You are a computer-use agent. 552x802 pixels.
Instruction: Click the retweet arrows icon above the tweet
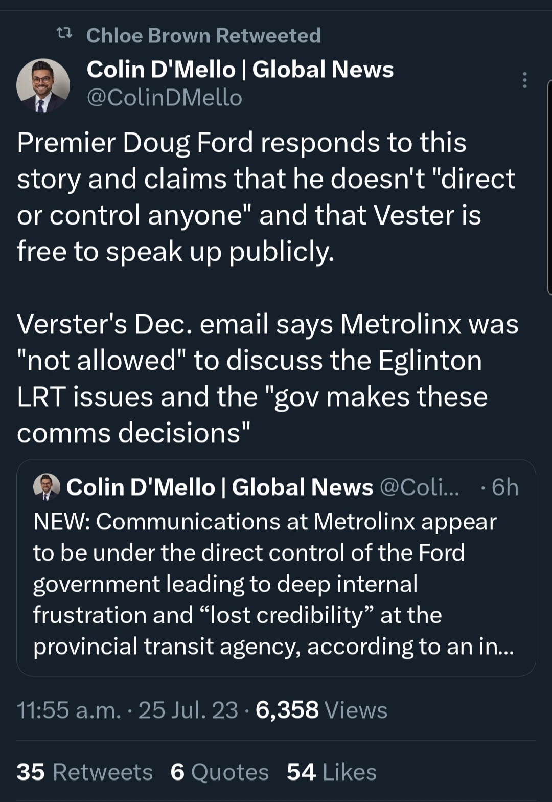pos(64,35)
